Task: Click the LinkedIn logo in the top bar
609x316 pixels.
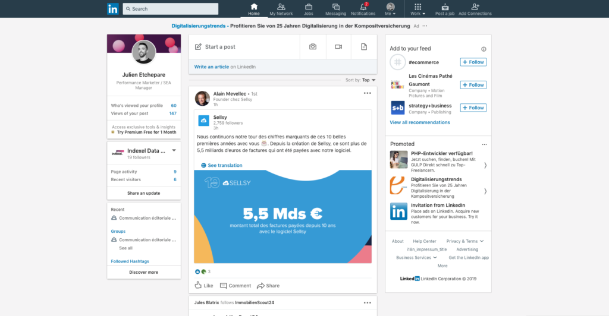Action: [112, 8]
